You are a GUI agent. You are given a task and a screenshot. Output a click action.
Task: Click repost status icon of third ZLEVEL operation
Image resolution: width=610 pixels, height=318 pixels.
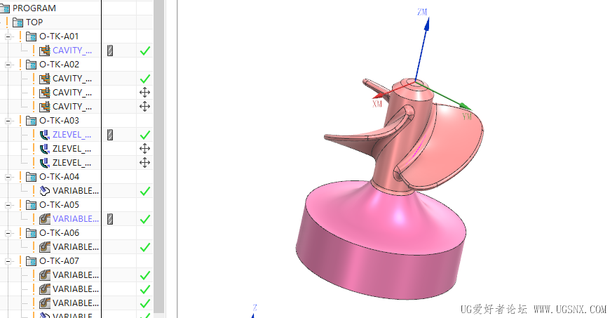coord(144,162)
